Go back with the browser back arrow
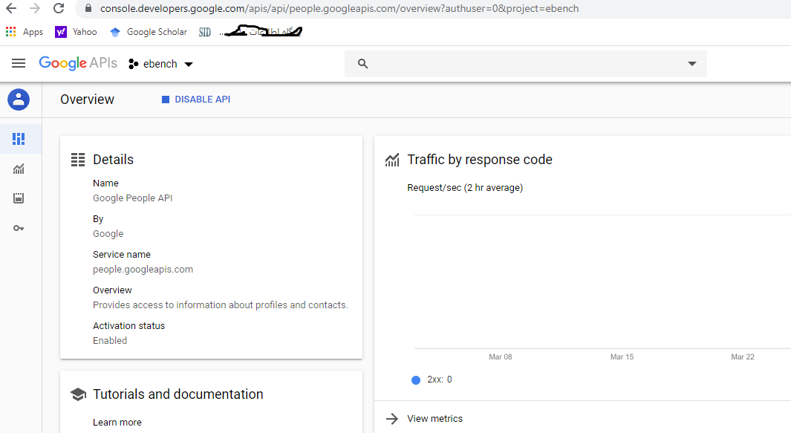The height and width of the screenshot is (433, 791). coord(11,8)
